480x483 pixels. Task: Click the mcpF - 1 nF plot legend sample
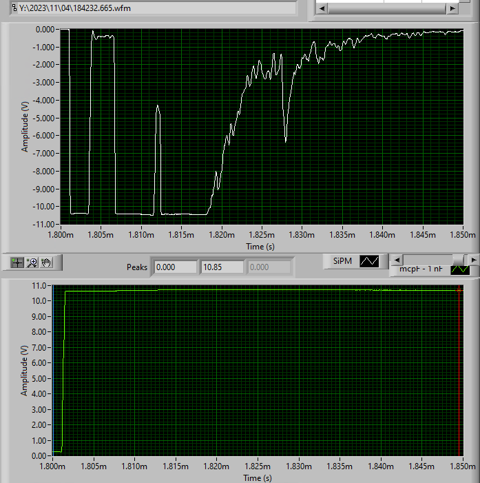point(460,270)
